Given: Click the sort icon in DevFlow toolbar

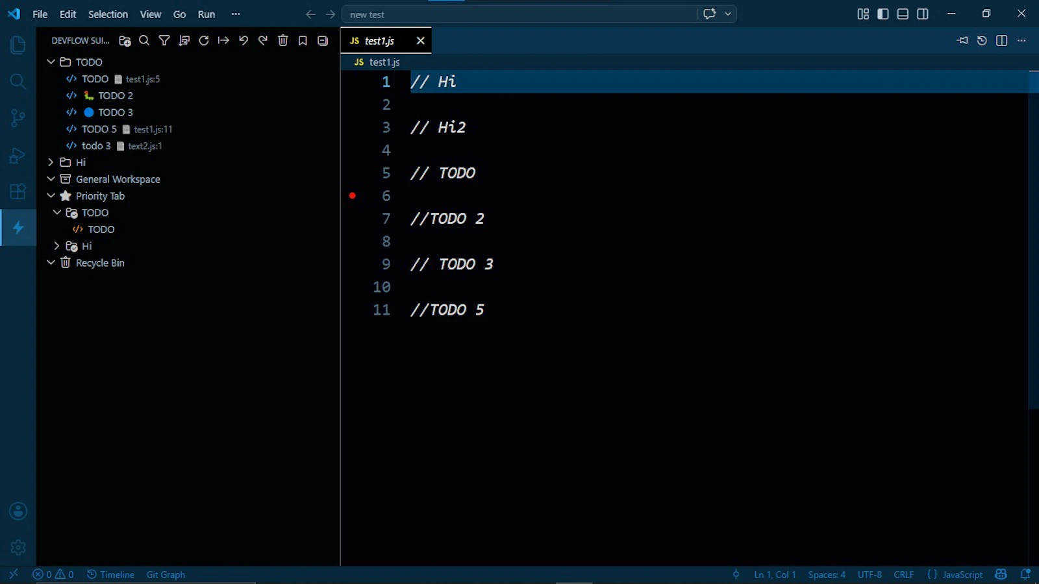Looking at the screenshot, I should [x=184, y=41].
